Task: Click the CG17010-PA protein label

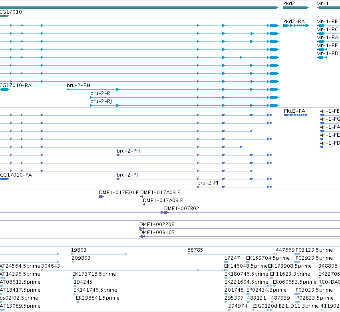Action: click(x=16, y=175)
